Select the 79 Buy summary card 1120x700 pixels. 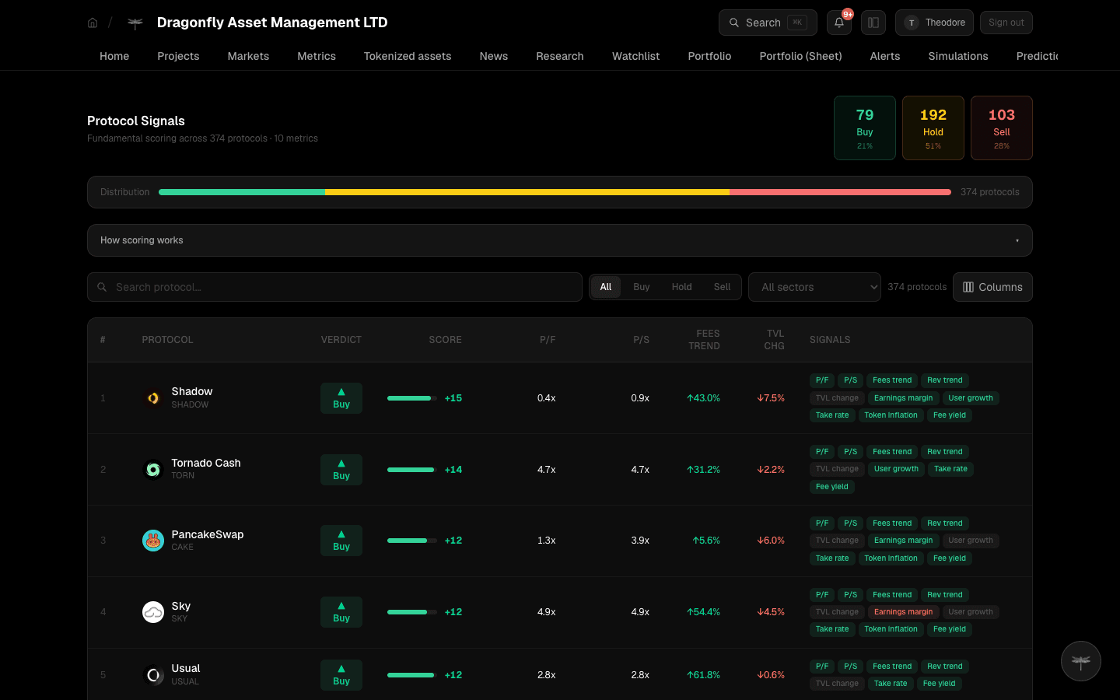click(x=865, y=128)
